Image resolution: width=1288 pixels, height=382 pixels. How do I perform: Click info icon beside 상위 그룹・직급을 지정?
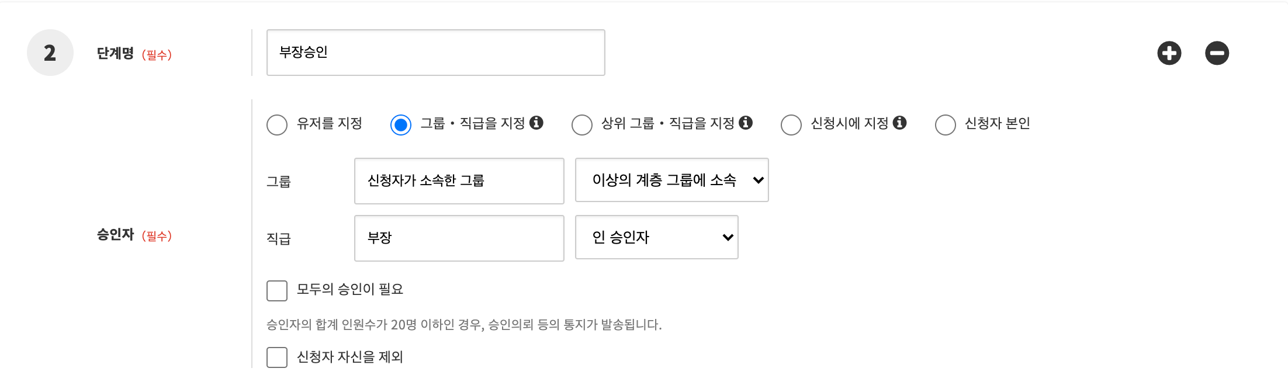click(x=746, y=123)
